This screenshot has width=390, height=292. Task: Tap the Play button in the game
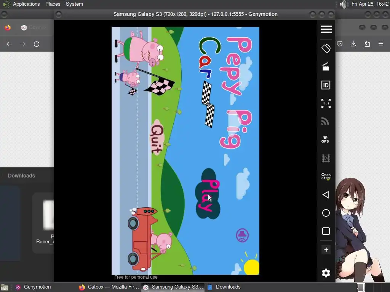point(208,194)
